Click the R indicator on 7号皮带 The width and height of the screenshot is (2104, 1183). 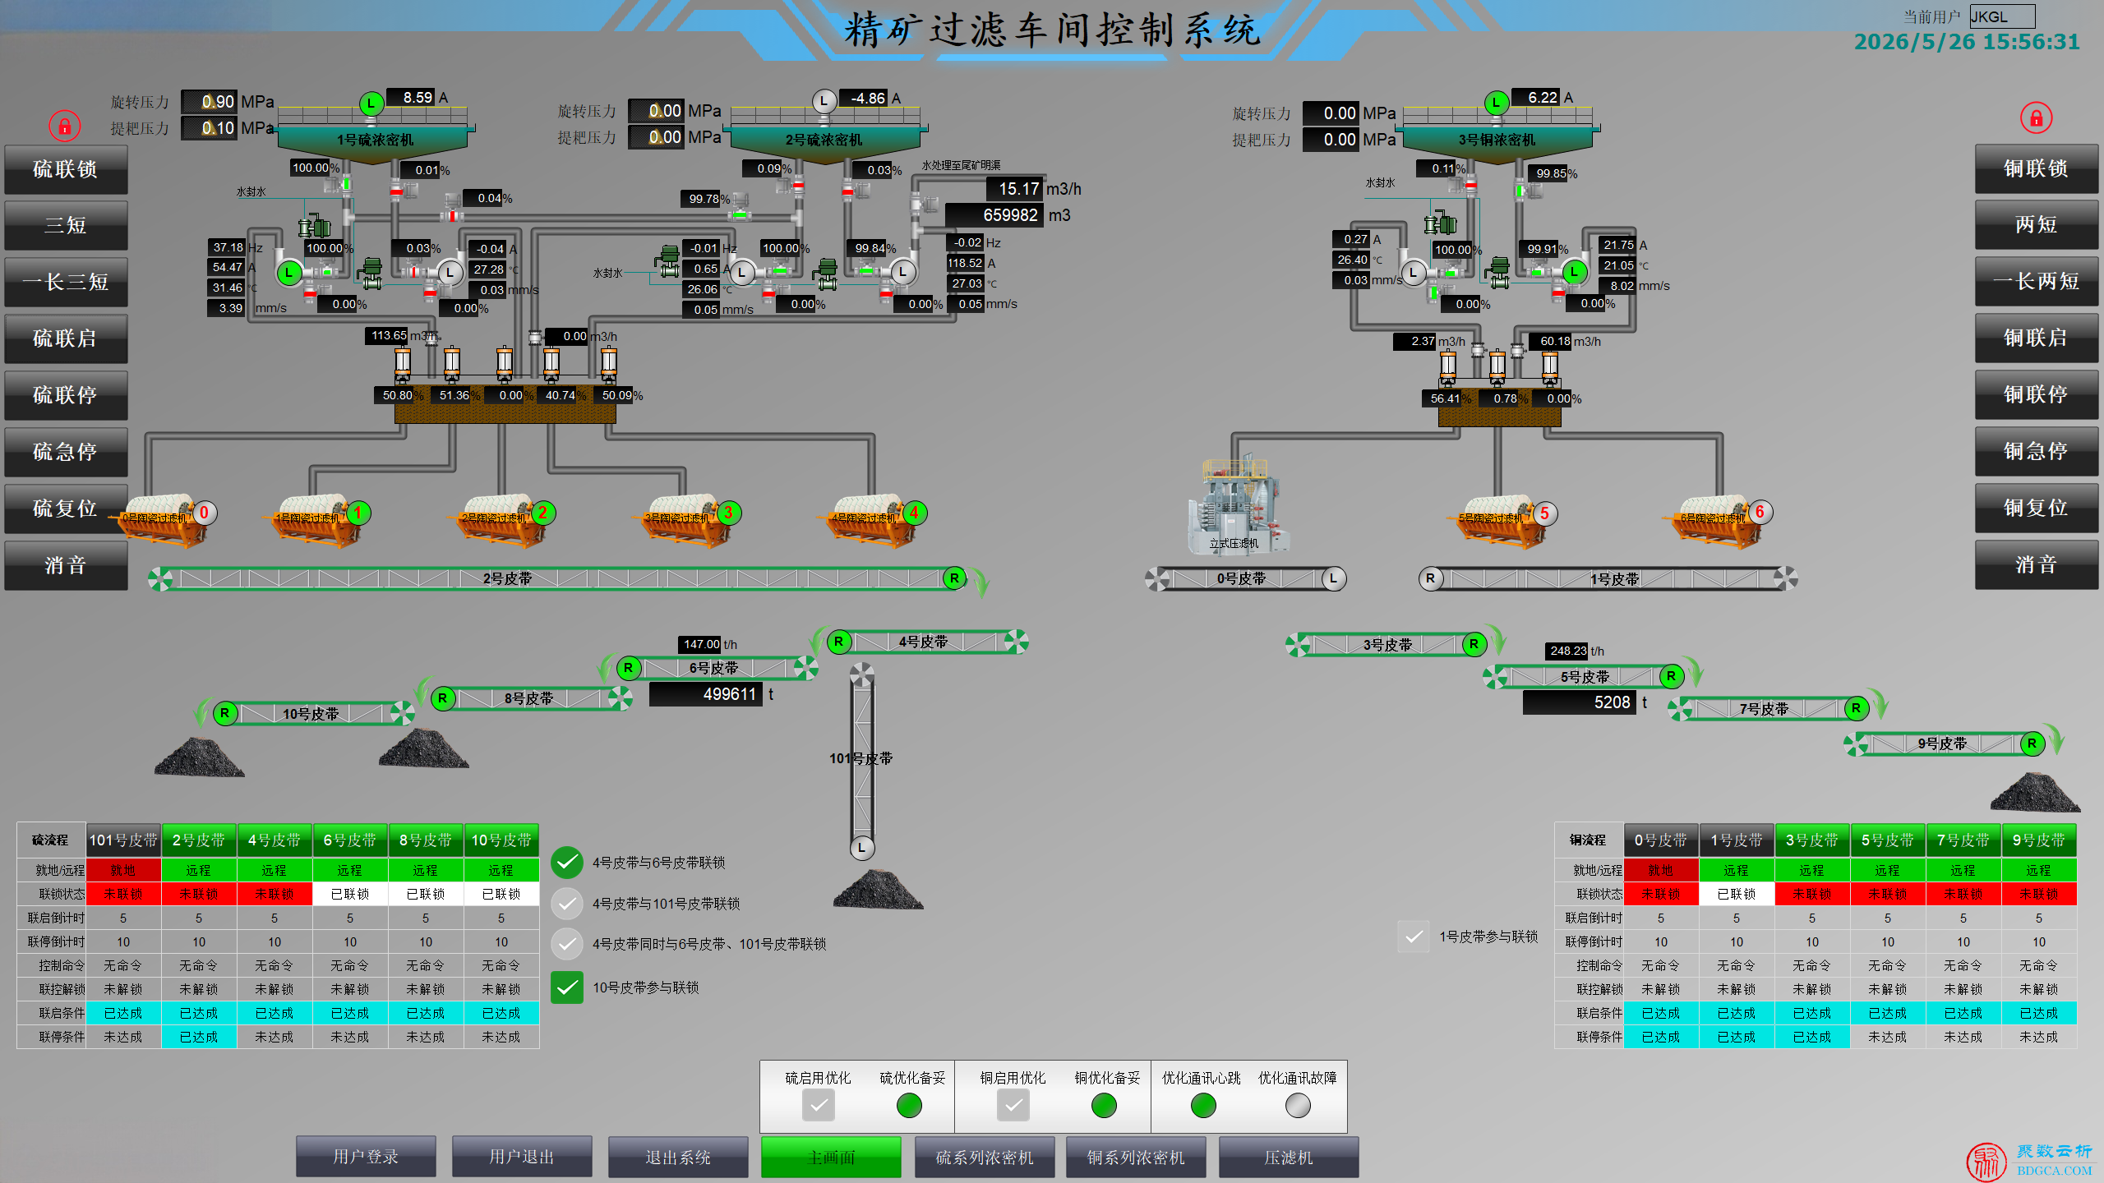click(x=1856, y=708)
